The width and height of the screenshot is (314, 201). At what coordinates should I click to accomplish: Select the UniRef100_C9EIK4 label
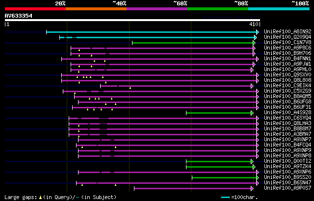(x=288, y=86)
